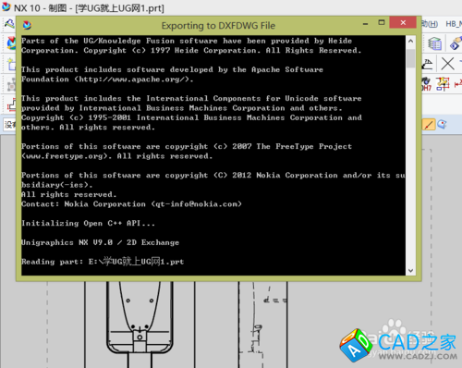The image size is (462, 368).
Task: Click the layer settings stack icon
Action: click(434, 43)
